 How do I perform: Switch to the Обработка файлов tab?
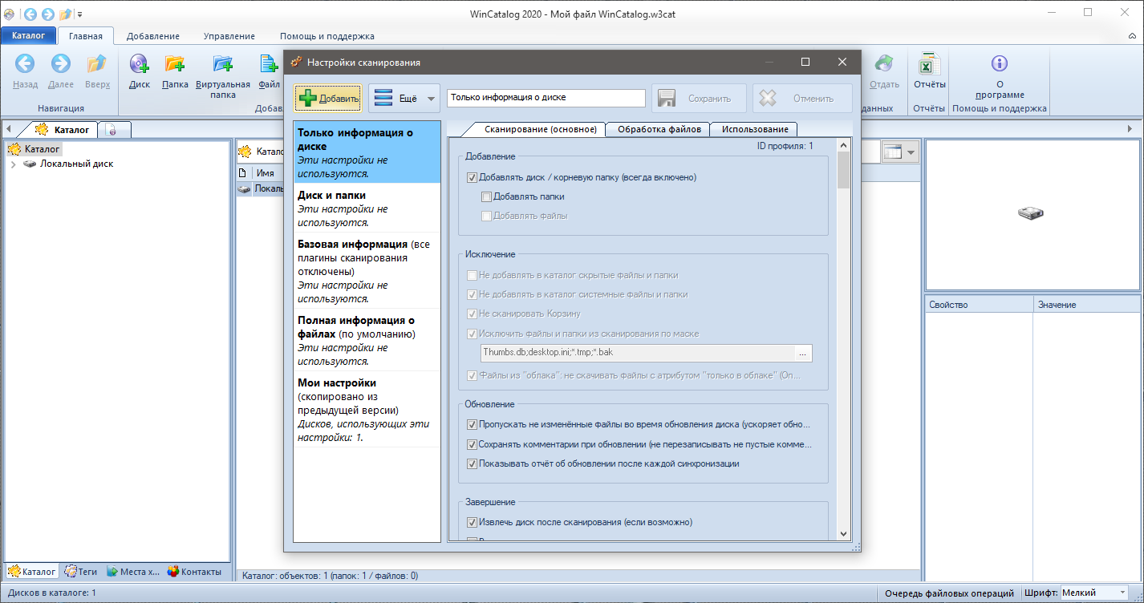click(658, 129)
